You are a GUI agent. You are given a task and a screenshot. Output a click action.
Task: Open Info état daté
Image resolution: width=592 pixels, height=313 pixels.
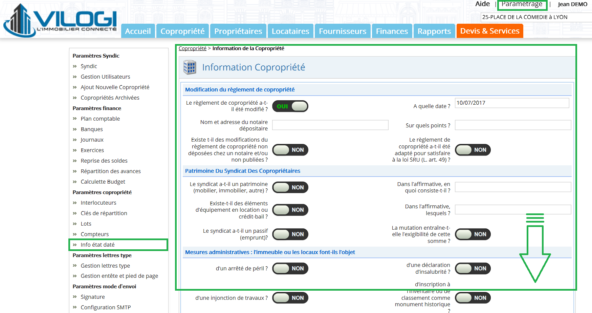97,245
